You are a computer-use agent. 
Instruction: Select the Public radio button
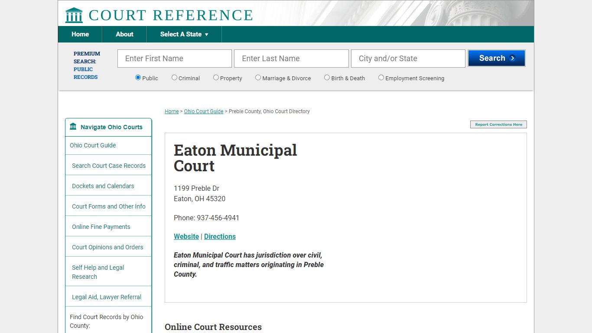[138, 78]
